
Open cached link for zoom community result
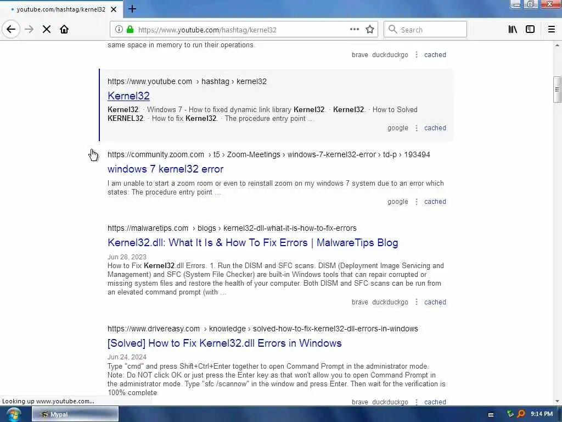(x=435, y=202)
